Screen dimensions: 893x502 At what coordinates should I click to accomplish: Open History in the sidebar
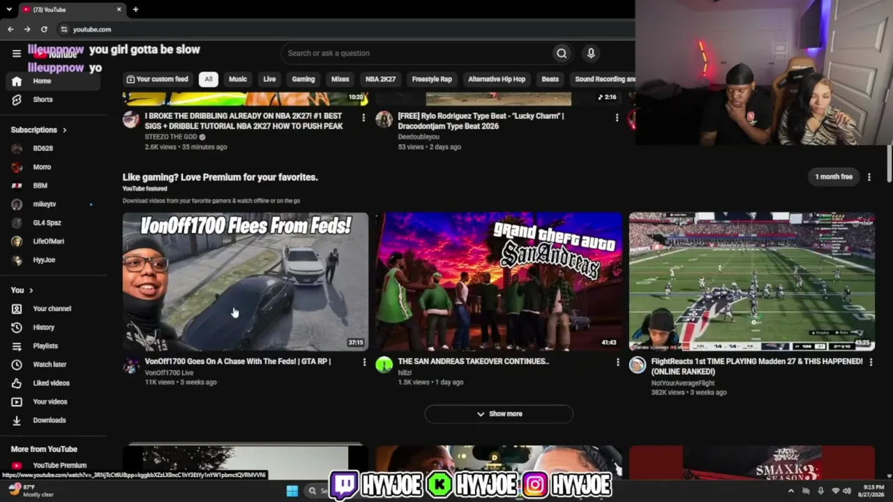53,327
